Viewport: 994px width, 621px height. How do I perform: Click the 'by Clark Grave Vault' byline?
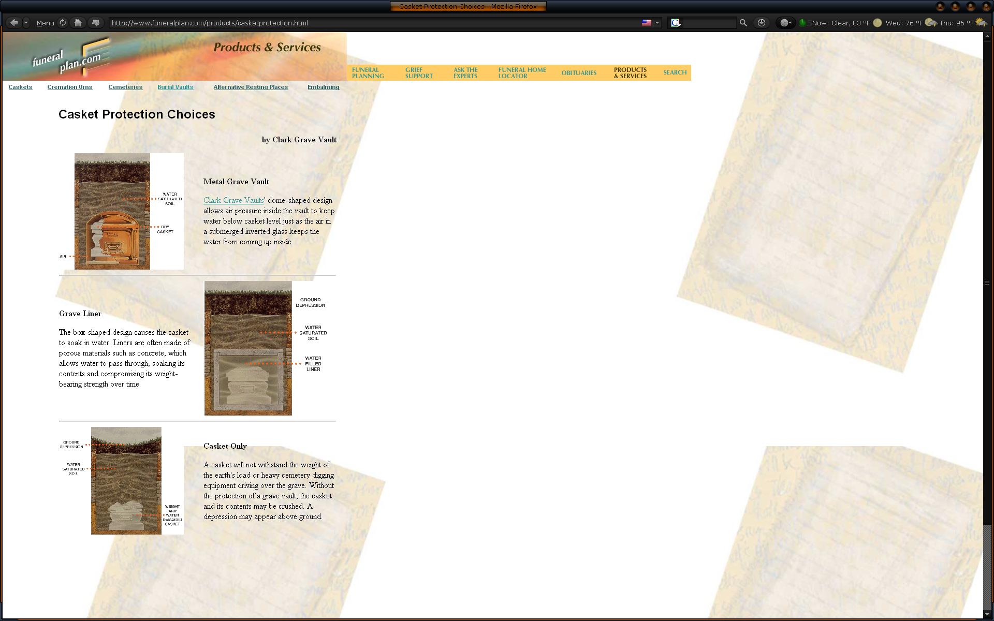pos(299,140)
